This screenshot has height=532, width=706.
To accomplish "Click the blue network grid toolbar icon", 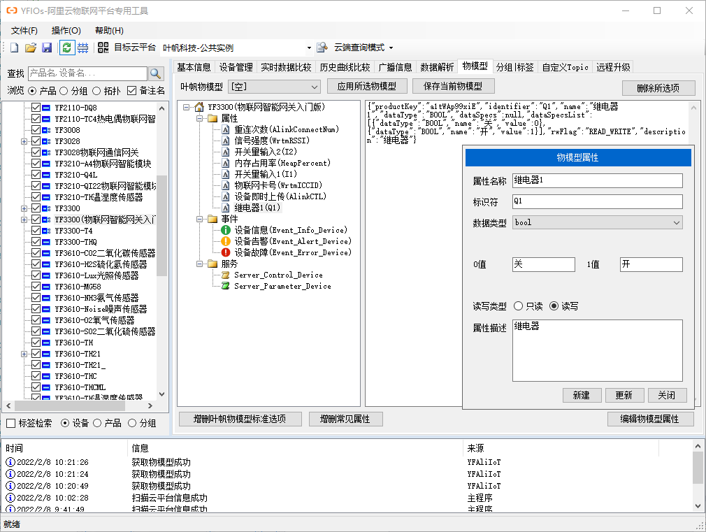I will 83,48.
